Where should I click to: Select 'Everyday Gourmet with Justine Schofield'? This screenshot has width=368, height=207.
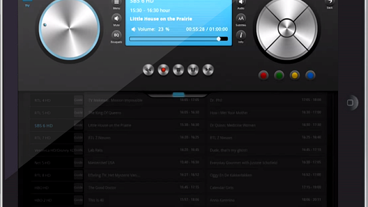(244, 163)
